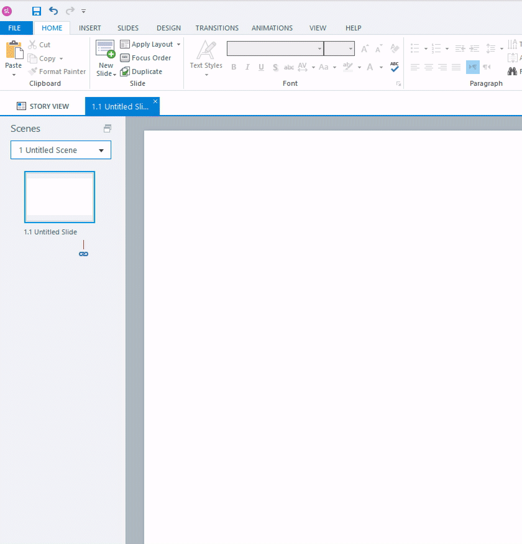Click the slide link chain icon
Image resolution: width=522 pixels, height=544 pixels.
(84, 254)
